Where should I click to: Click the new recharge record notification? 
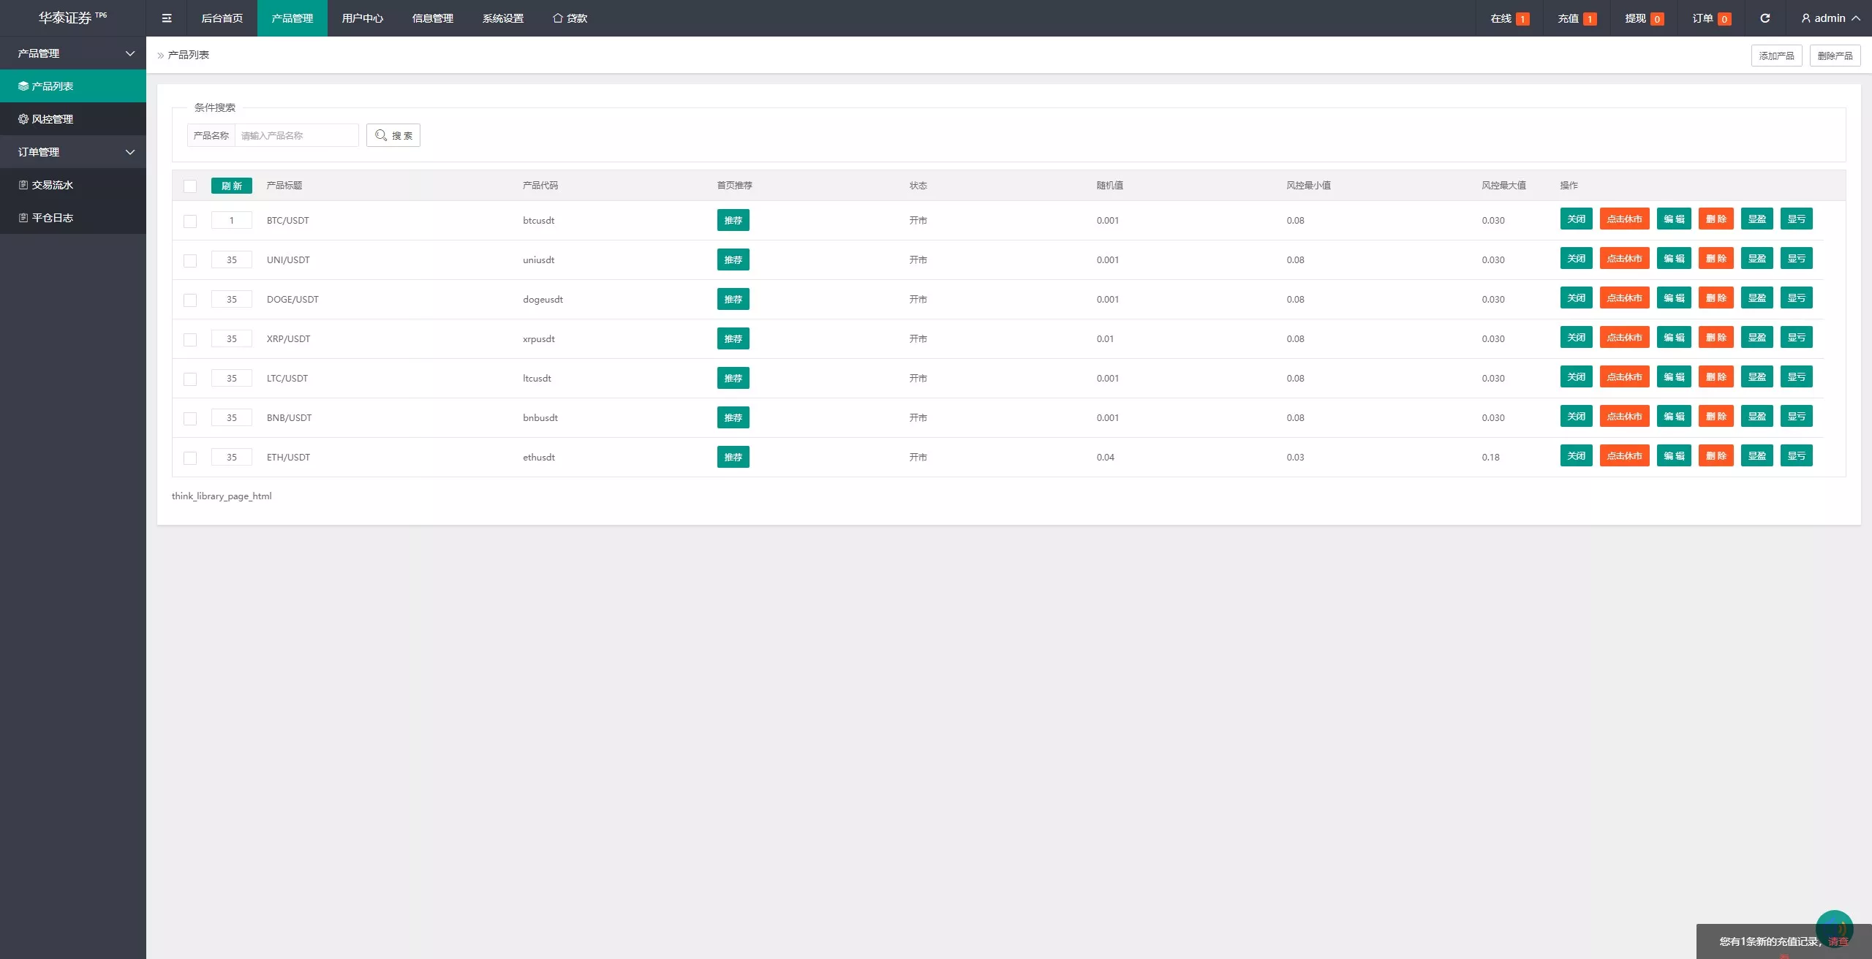(x=1784, y=941)
